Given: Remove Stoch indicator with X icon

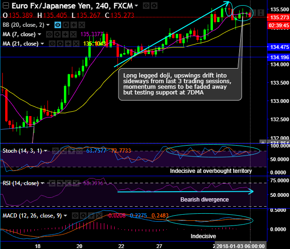Looking at the screenshot, I should tap(79, 151).
